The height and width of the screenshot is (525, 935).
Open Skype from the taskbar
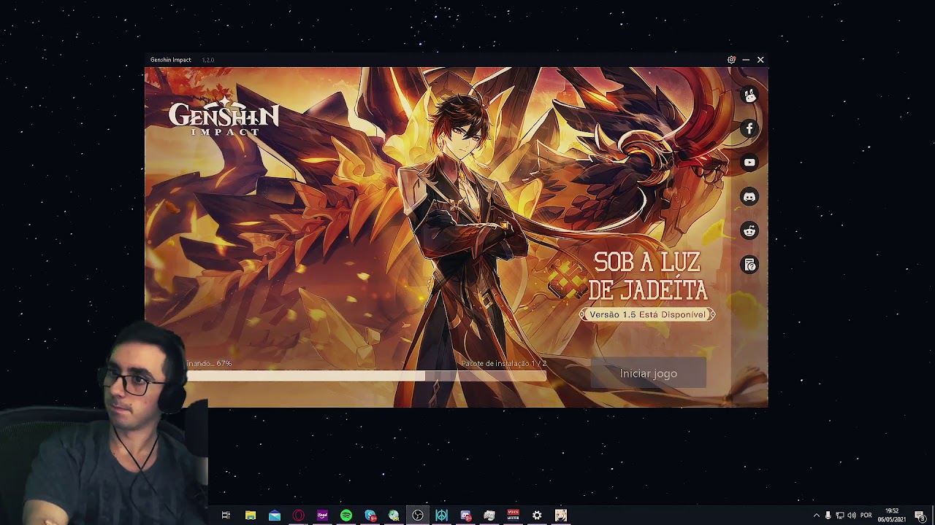click(x=370, y=516)
